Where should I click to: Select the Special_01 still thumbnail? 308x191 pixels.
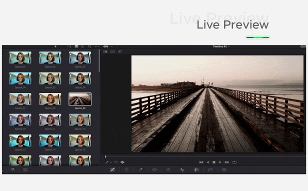coord(20,57)
